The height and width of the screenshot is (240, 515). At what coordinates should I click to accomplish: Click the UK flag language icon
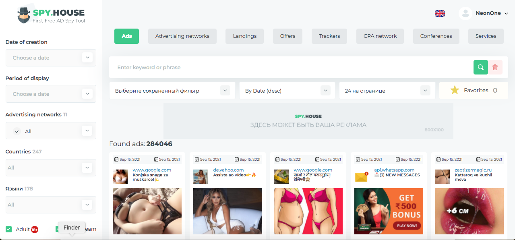pyautogui.click(x=440, y=13)
